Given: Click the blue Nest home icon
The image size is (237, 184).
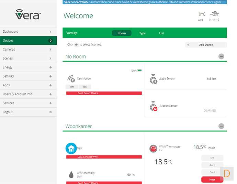Looking at the screenshot, I should pos(71,149).
